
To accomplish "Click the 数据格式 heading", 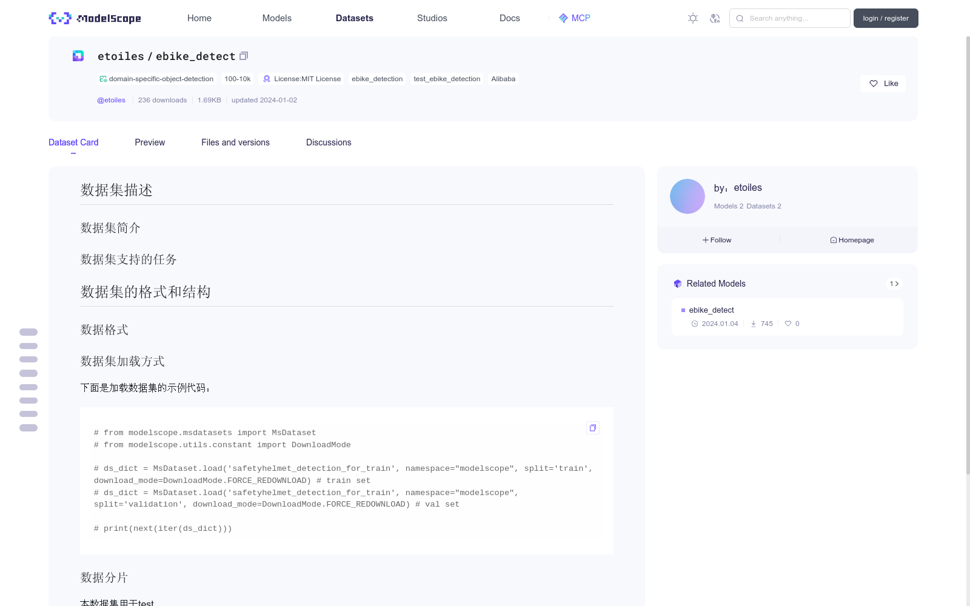I will pos(104,330).
